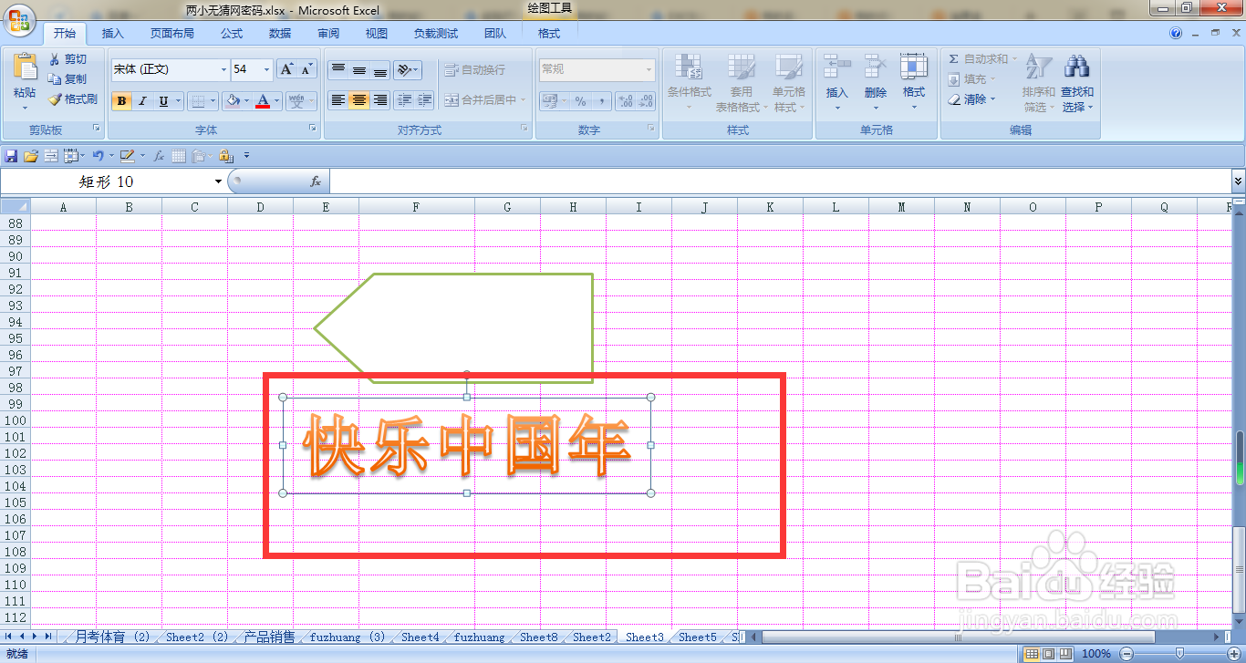Viewport: 1246px width, 663px height.
Task: Select the 格式 drawing tools tab
Action: pos(548,33)
